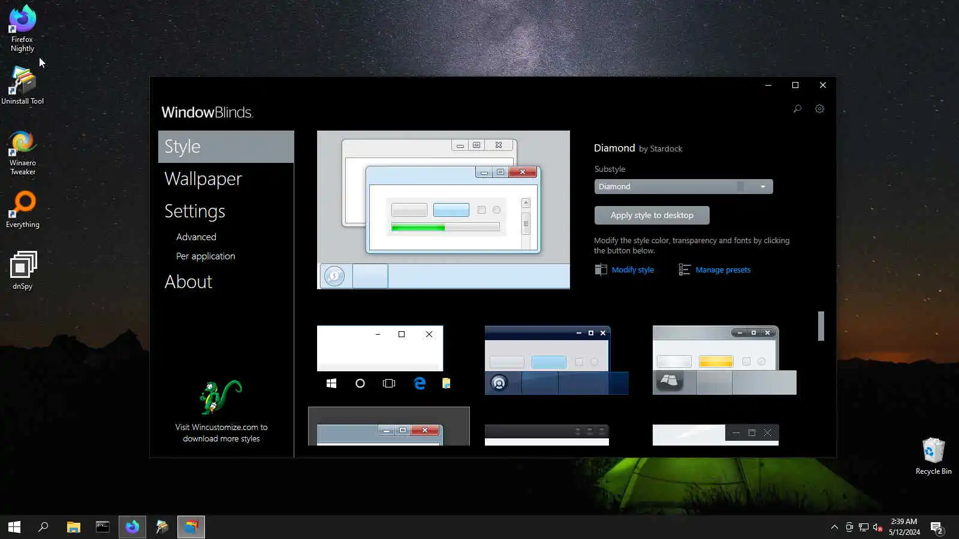Open Advanced settings sub-item
959x539 pixels.
coord(196,237)
